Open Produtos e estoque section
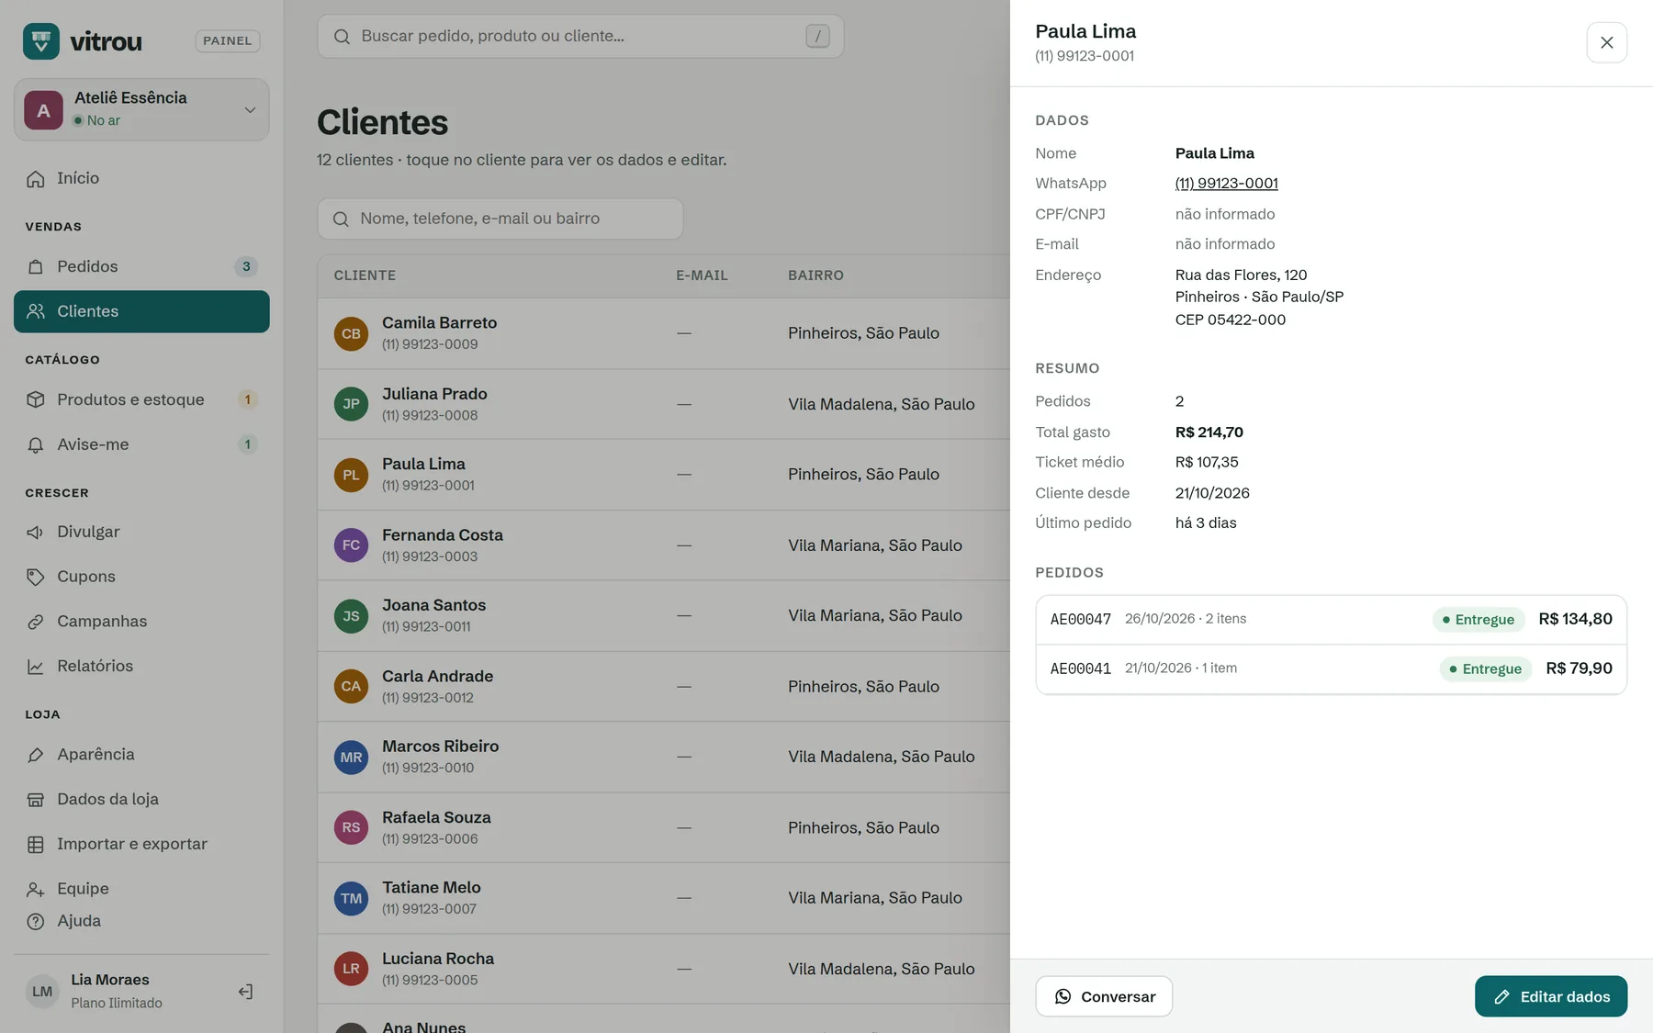This screenshot has height=1033, width=1653. (x=141, y=399)
